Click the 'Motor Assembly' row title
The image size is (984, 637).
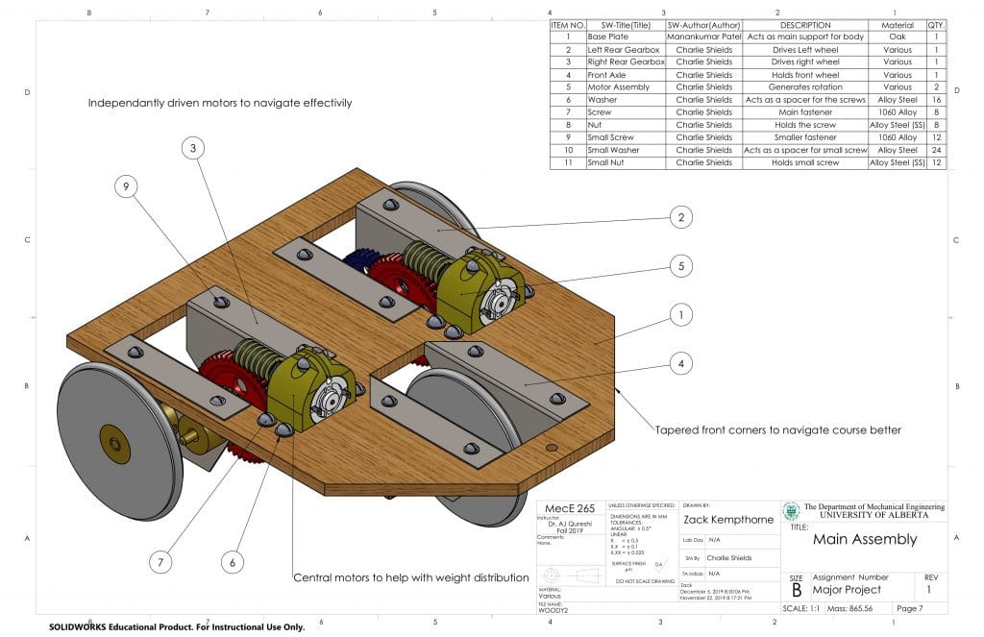pyautogui.click(x=618, y=87)
